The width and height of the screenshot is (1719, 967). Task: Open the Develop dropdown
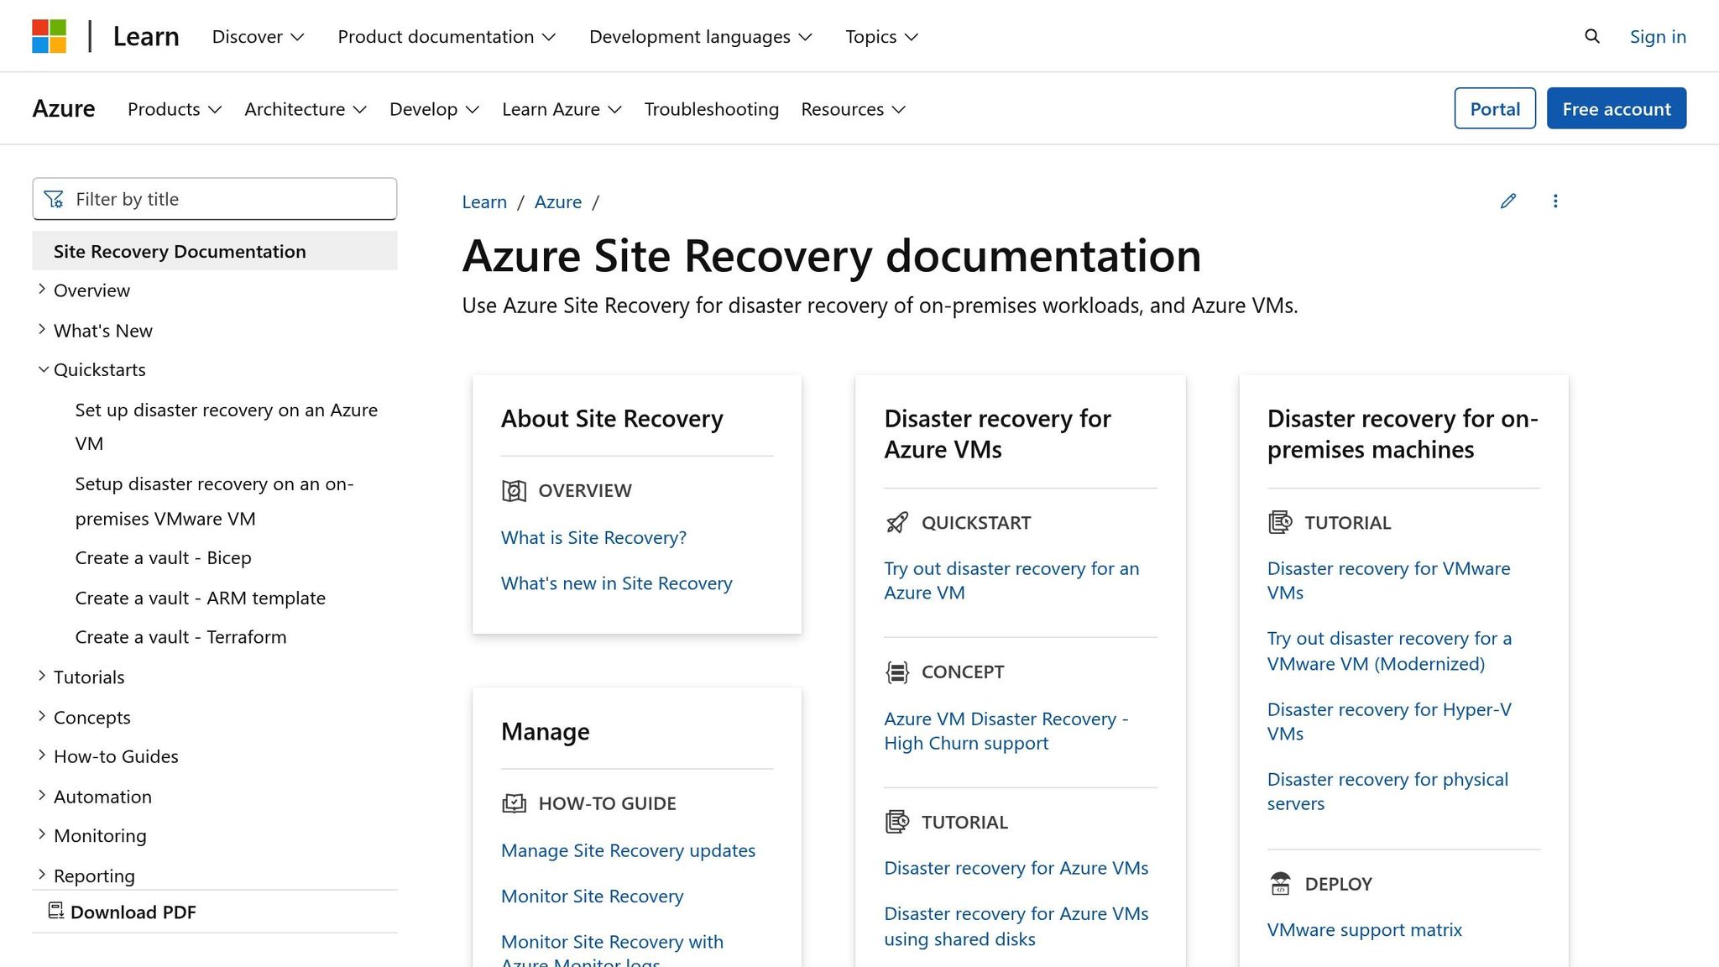pyautogui.click(x=434, y=109)
